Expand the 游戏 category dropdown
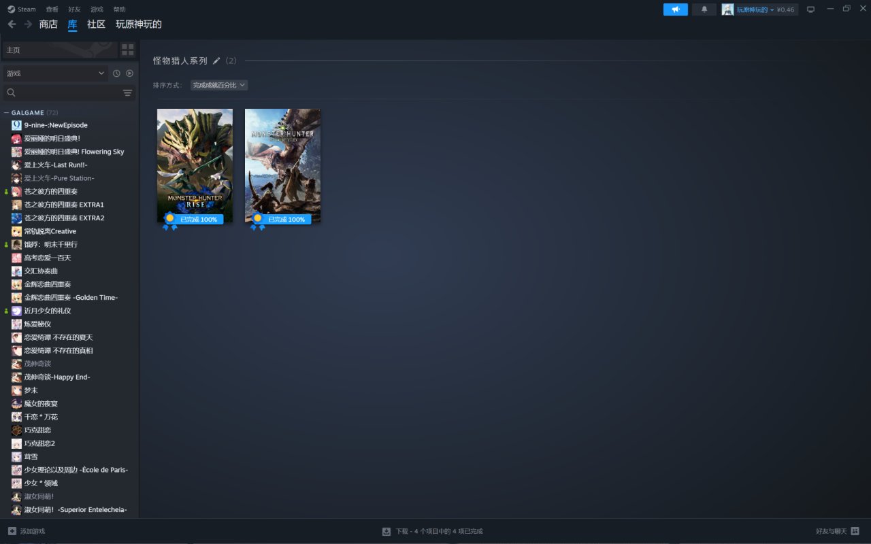The height and width of the screenshot is (544, 871). tap(55, 73)
